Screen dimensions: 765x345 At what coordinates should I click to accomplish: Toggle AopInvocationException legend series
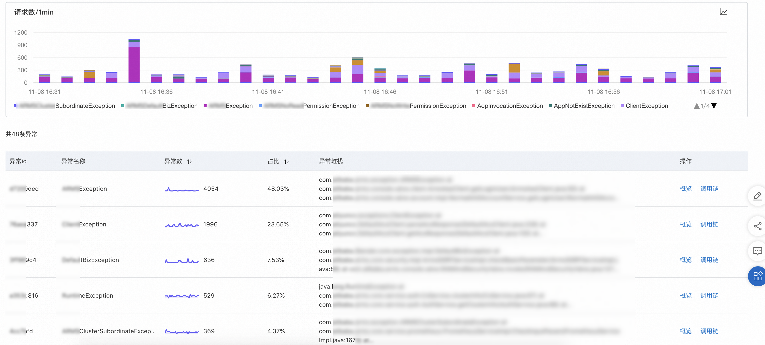pos(509,106)
